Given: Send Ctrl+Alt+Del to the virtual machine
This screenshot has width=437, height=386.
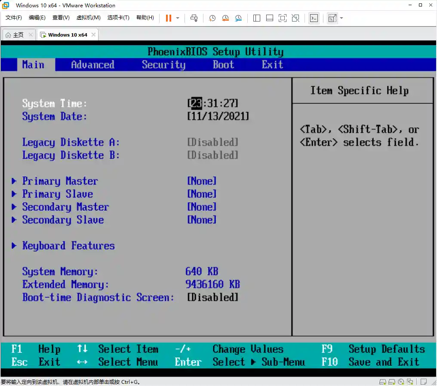Looking at the screenshot, I should point(194,18).
